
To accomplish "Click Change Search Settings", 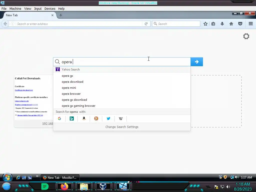I will (122, 127).
